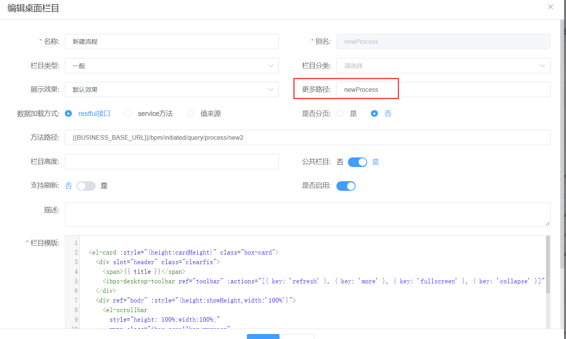Image resolution: width=566 pixels, height=339 pixels.
Task: Close the 编辑桌面栏目 dialog
Action: [550, 7]
